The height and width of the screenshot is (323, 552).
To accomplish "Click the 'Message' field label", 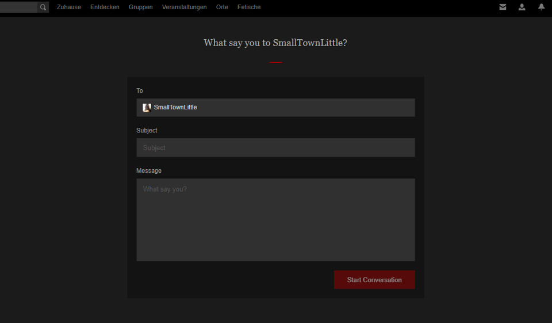I will click(x=148, y=170).
